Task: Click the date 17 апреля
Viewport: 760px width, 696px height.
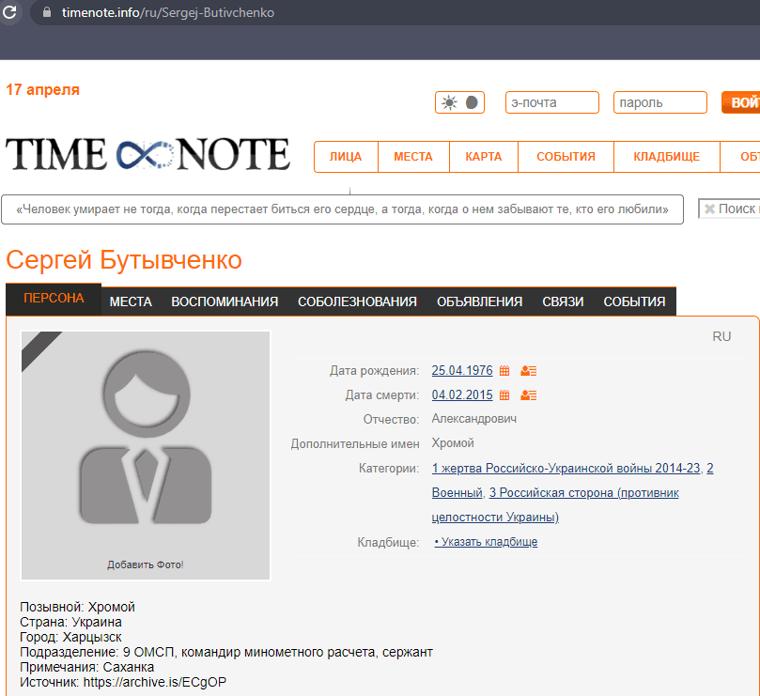Action: [42, 89]
